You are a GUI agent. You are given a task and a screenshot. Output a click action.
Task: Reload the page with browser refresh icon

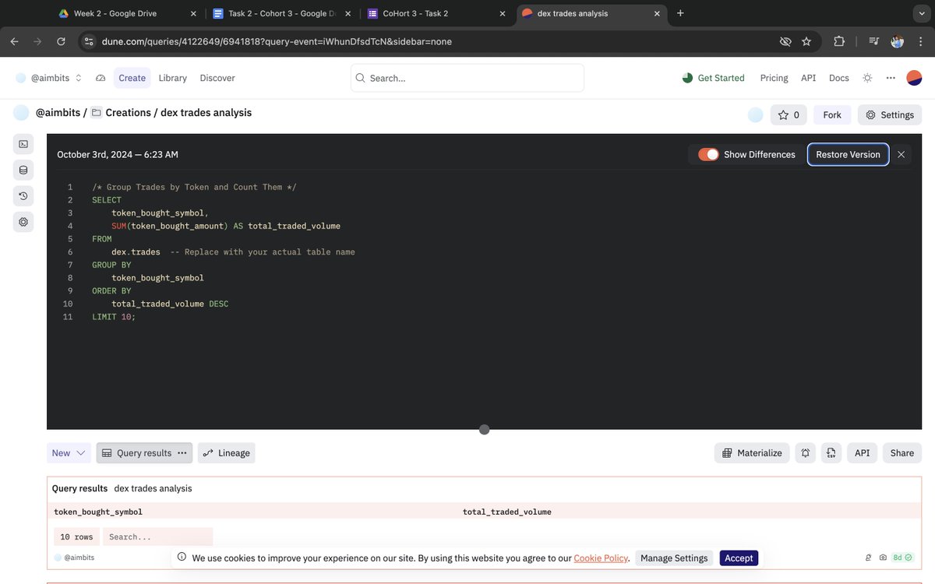coord(61,41)
